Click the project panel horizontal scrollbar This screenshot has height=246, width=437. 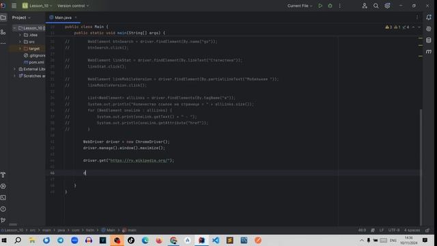click(13, 224)
